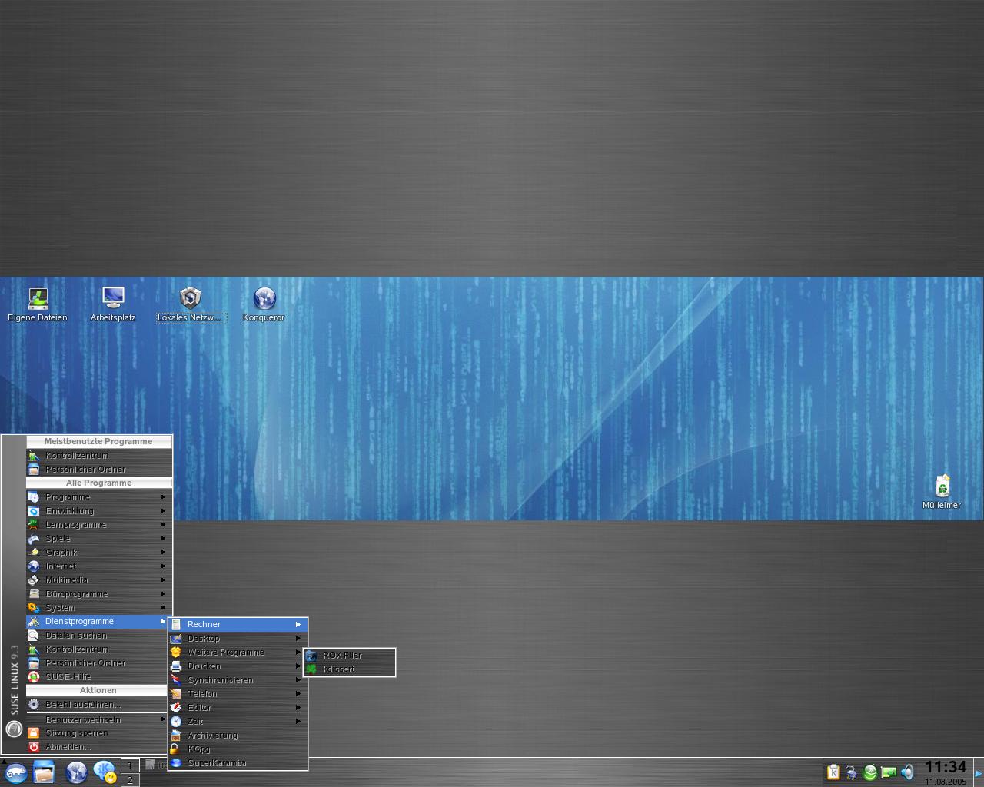
Task: Open the Kopete messenger icon in the panel
Action: point(105,772)
